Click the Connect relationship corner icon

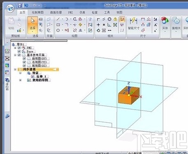pyautogui.click(x=98, y=19)
